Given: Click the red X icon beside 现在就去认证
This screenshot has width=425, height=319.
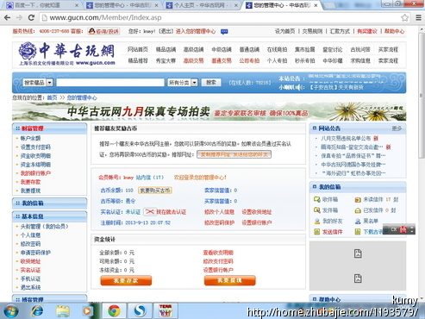Looking at the screenshot, I should point(150,212).
